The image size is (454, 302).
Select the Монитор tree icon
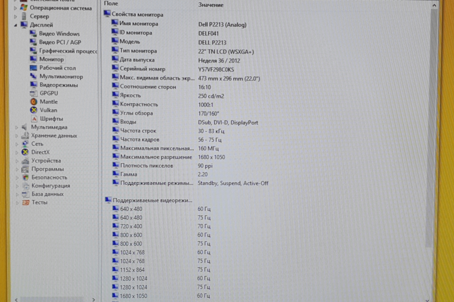click(x=33, y=59)
